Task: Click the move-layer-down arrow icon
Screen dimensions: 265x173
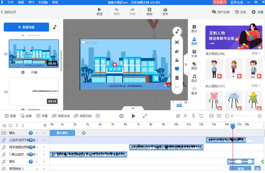Action: coord(17,125)
